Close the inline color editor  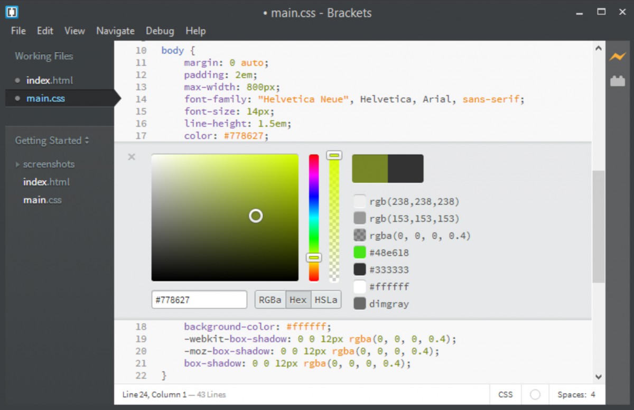(x=132, y=157)
